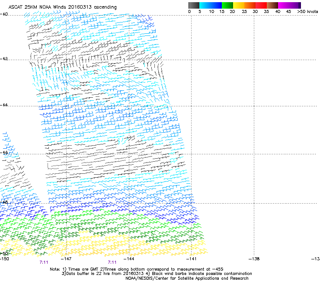The height and width of the screenshot is (281, 320).
Task: Click the '30' legend scale label
Action: (255, 12)
